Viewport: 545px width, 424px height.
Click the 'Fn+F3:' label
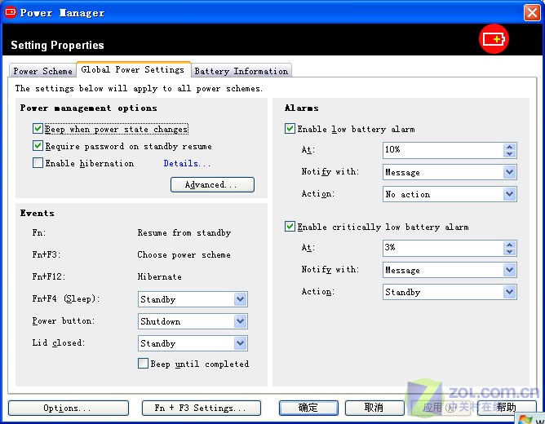[47, 254]
